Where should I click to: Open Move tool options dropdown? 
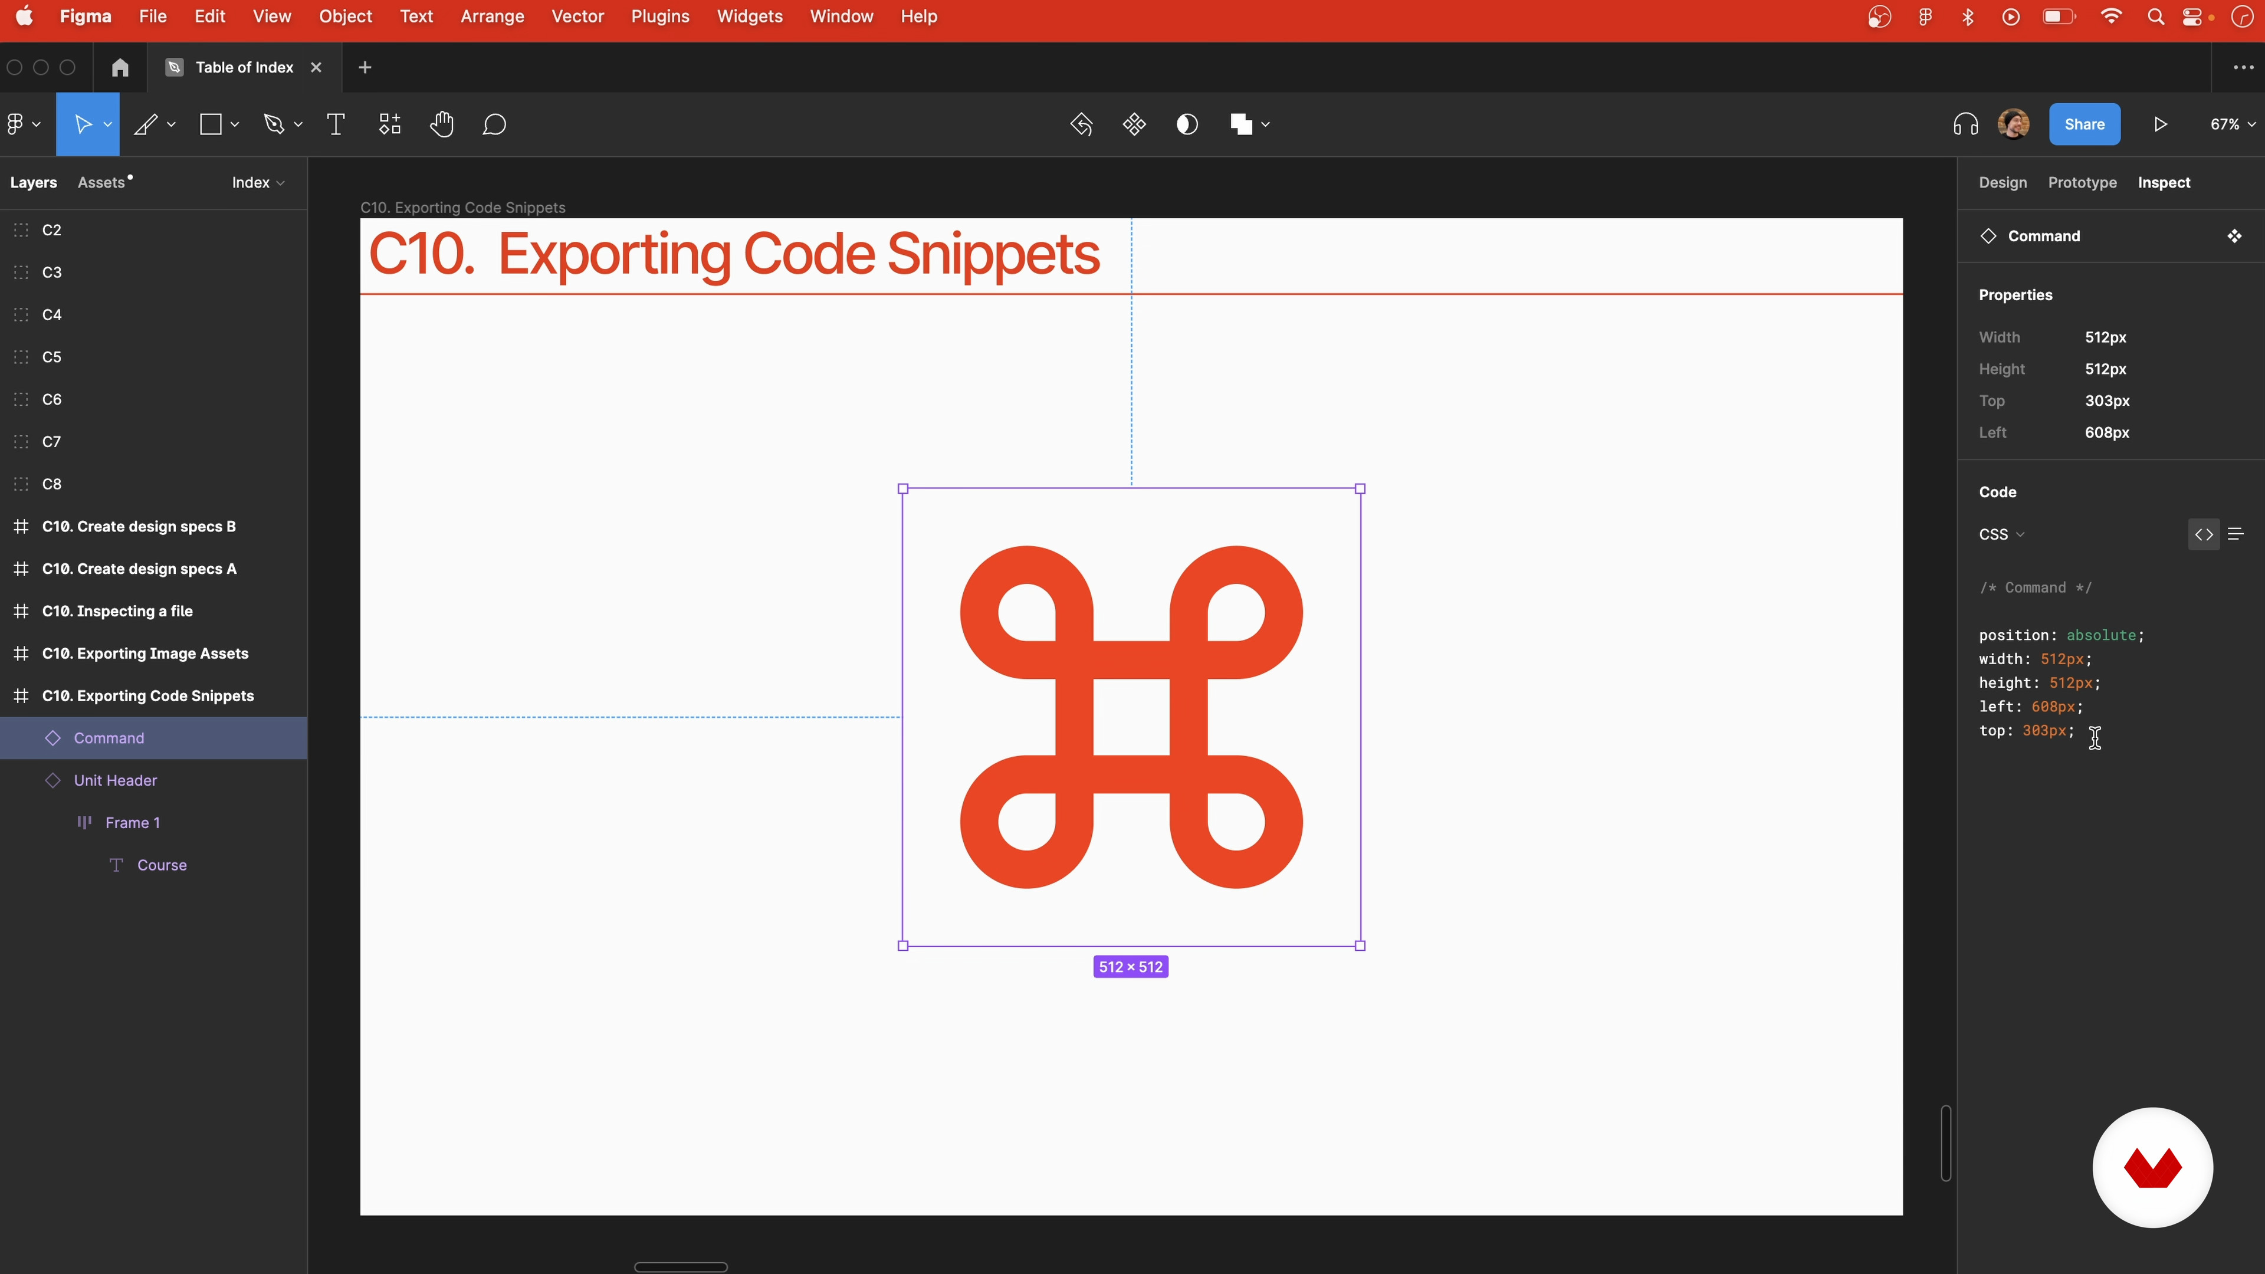coord(107,125)
